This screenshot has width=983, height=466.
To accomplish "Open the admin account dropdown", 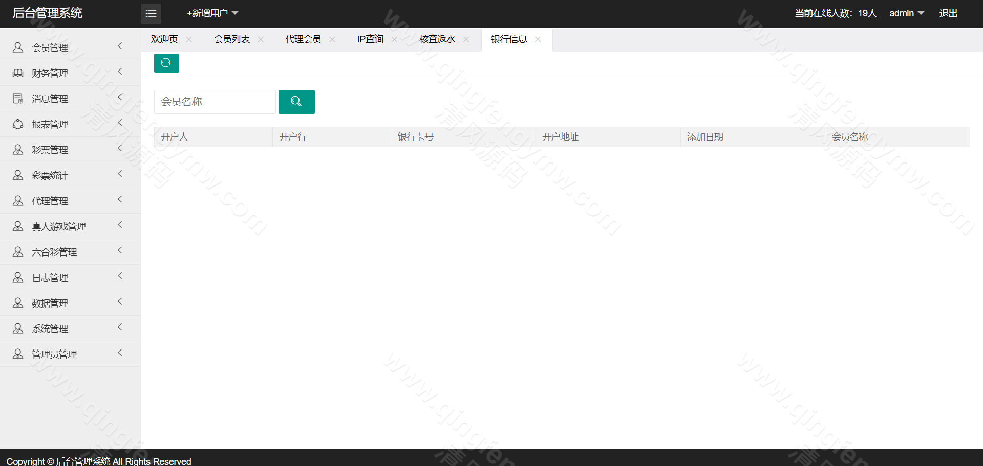I will (x=906, y=13).
